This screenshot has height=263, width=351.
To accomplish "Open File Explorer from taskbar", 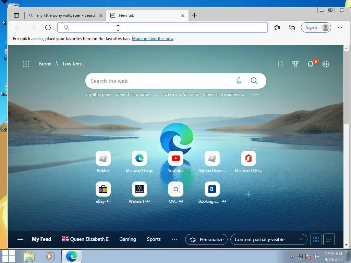I will 29,256.
